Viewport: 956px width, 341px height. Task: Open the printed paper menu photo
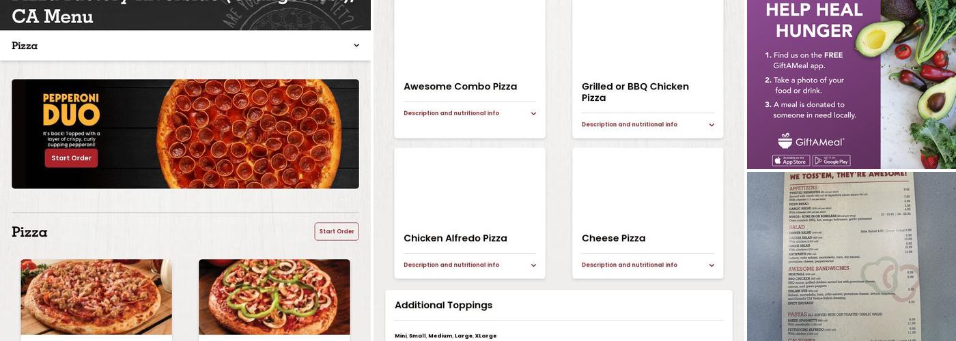(x=851, y=256)
